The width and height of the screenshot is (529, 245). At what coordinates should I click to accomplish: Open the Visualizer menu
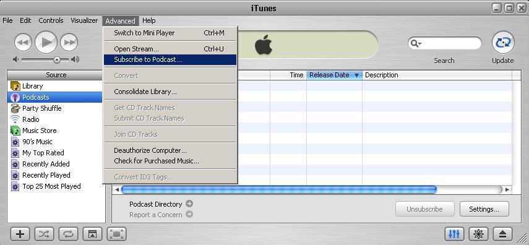pos(84,20)
